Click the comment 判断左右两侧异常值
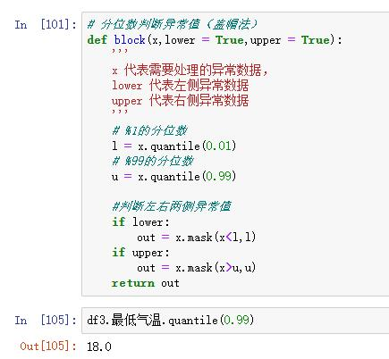Screen dimensions: 389x359 tap(172, 206)
